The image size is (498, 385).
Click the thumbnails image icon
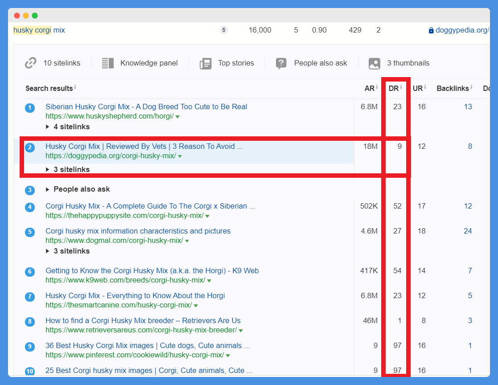click(x=375, y=63)
